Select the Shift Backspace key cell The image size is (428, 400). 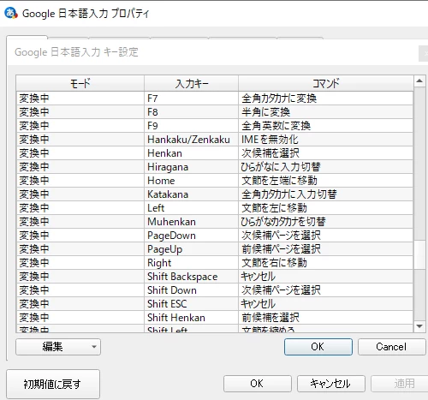coord(192,277)
